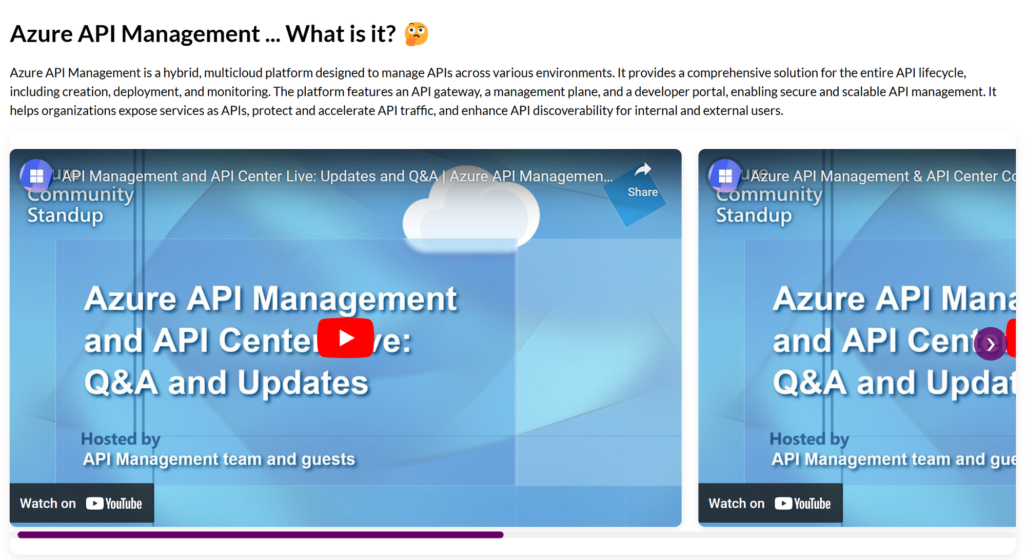This screenshot has width=1026, height=560.
Task: Open first video title 'API Management and API Center Live'
Action: pos(338,176)
